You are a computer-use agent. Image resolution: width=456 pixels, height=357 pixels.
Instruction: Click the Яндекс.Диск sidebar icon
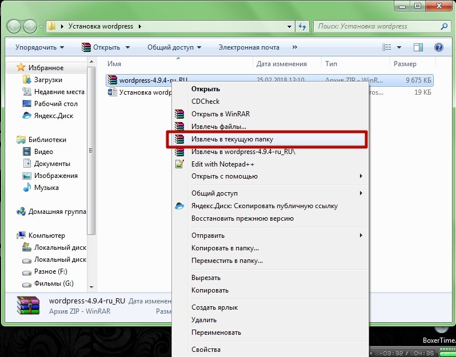click(26, 116)
